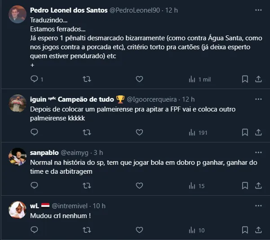View 1 mil views on Pedro's tweet
The image size is (270, 240).
(x=199, y=79)
